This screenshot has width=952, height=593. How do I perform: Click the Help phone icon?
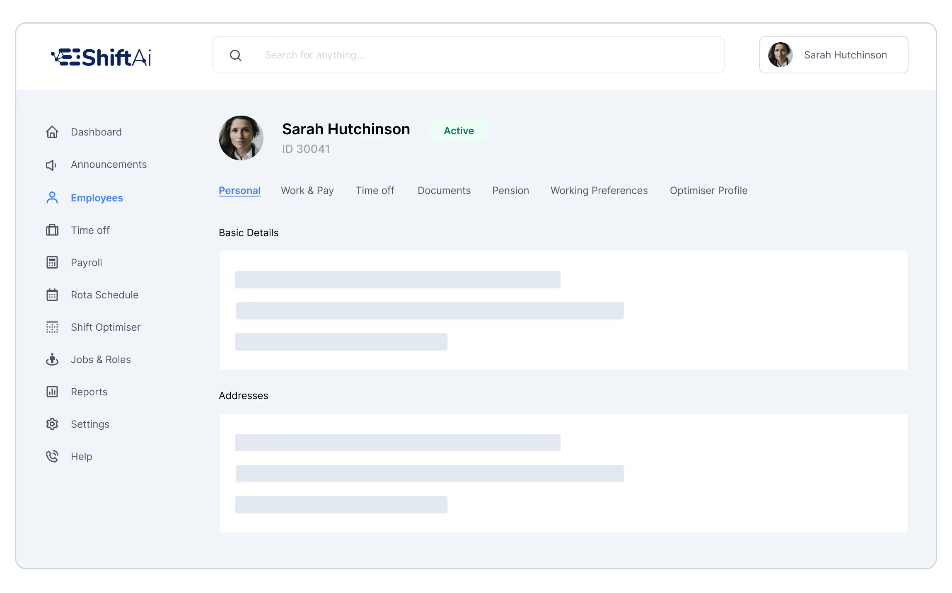click(52, 456)
